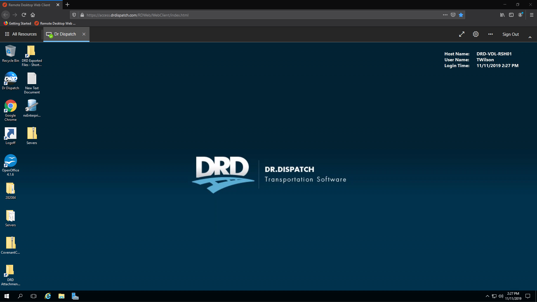537x302 pixels.
Task: Open the Dr Dispatch desktop icon
Action: tap(11, 79)
